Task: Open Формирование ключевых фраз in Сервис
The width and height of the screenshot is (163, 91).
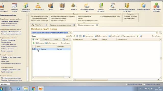Action: click(110, 16)
